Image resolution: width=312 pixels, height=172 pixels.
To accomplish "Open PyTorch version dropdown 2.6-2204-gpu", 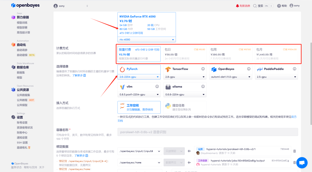I will coord(139,77).
